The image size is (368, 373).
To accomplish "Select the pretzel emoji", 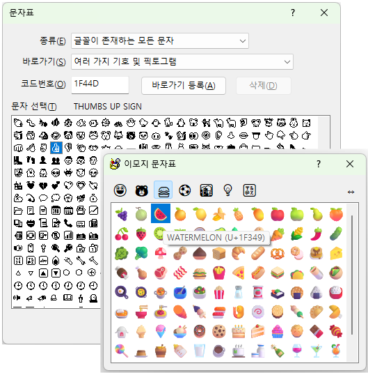I will point(278,253).
